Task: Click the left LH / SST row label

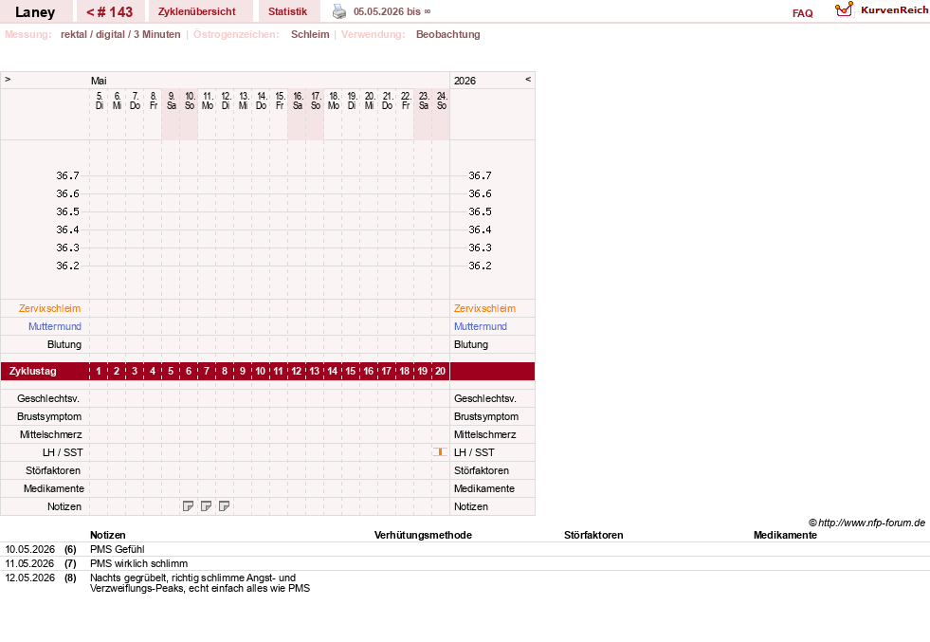Action: [x=63, y=452]
